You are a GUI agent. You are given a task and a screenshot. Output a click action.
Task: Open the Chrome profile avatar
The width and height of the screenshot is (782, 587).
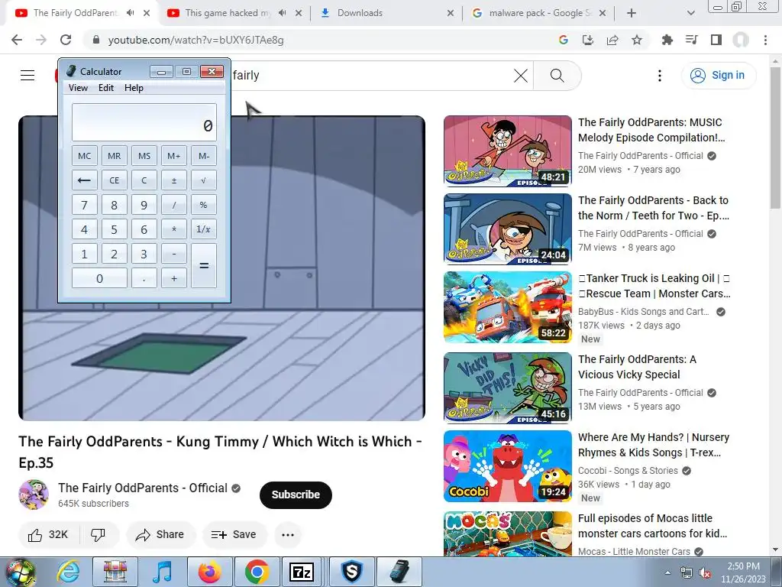pyautogui.click(x=741, y=40)
